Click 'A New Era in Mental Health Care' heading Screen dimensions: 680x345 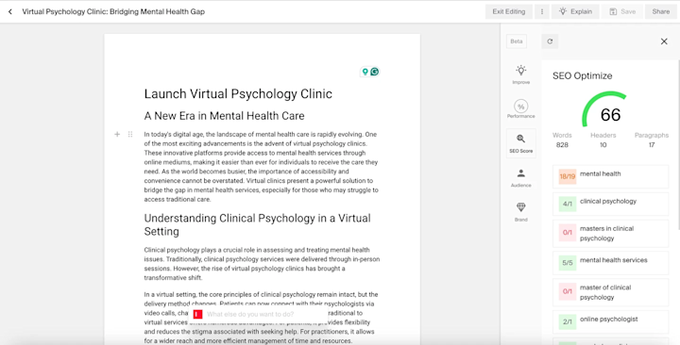pyautogui.click(x=224, y=116)
